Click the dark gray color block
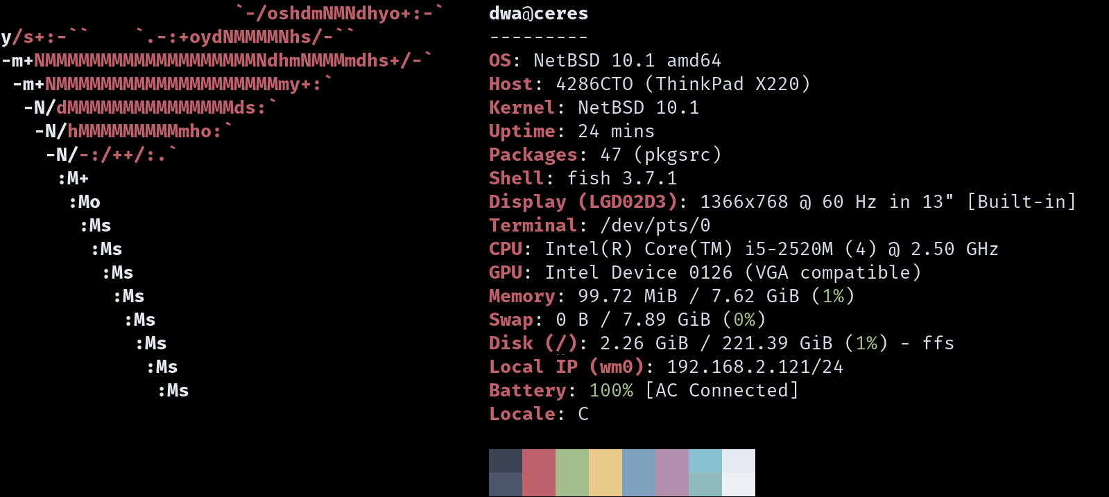Image resolution: width=1109 pixels, height=497 pixels. (506, 473)
